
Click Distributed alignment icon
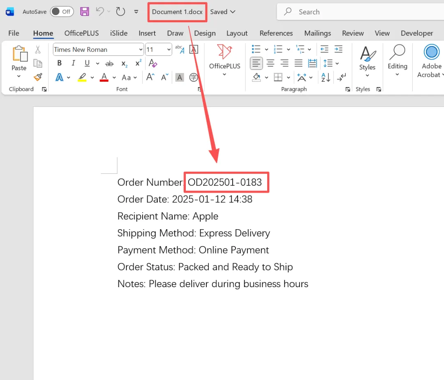point(312,63)
